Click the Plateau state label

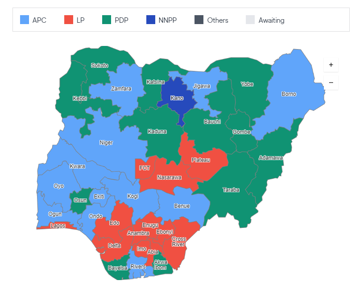[201, 160]
